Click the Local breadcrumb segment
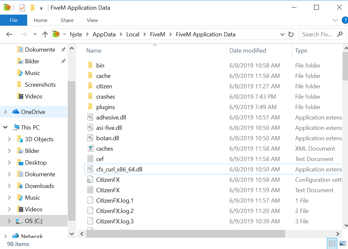 (133, 34)
